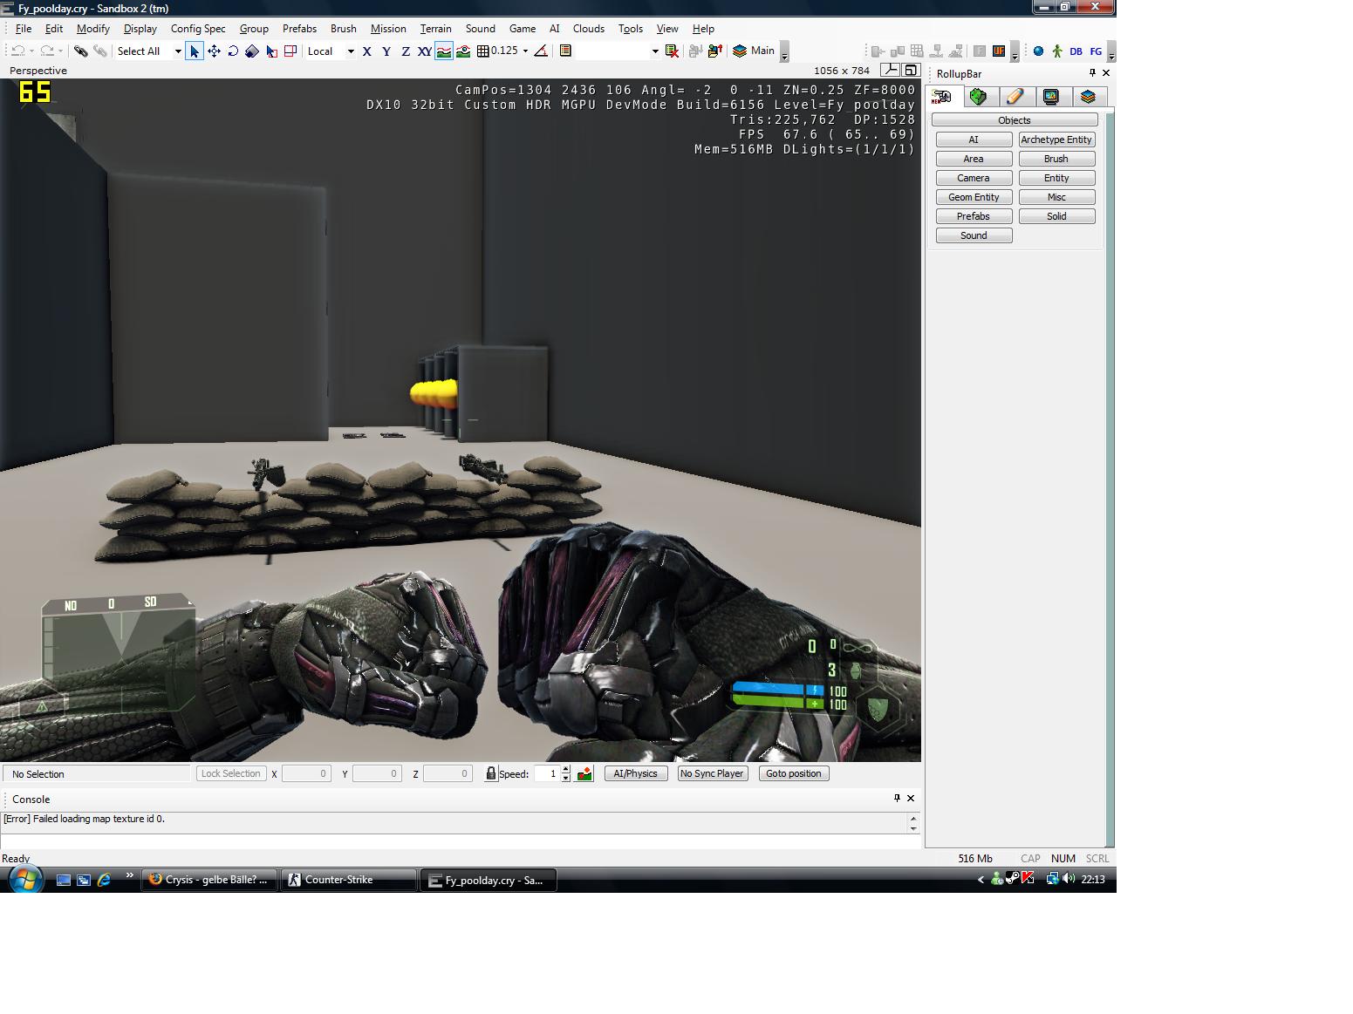Image resolution: width=1353 pixels, height=1014 pixels.
Task: Open the Config Spec menu
Action: (x=198, y=29)
